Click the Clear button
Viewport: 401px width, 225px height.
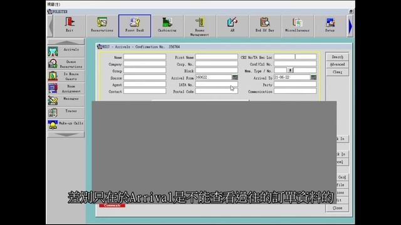337,72
